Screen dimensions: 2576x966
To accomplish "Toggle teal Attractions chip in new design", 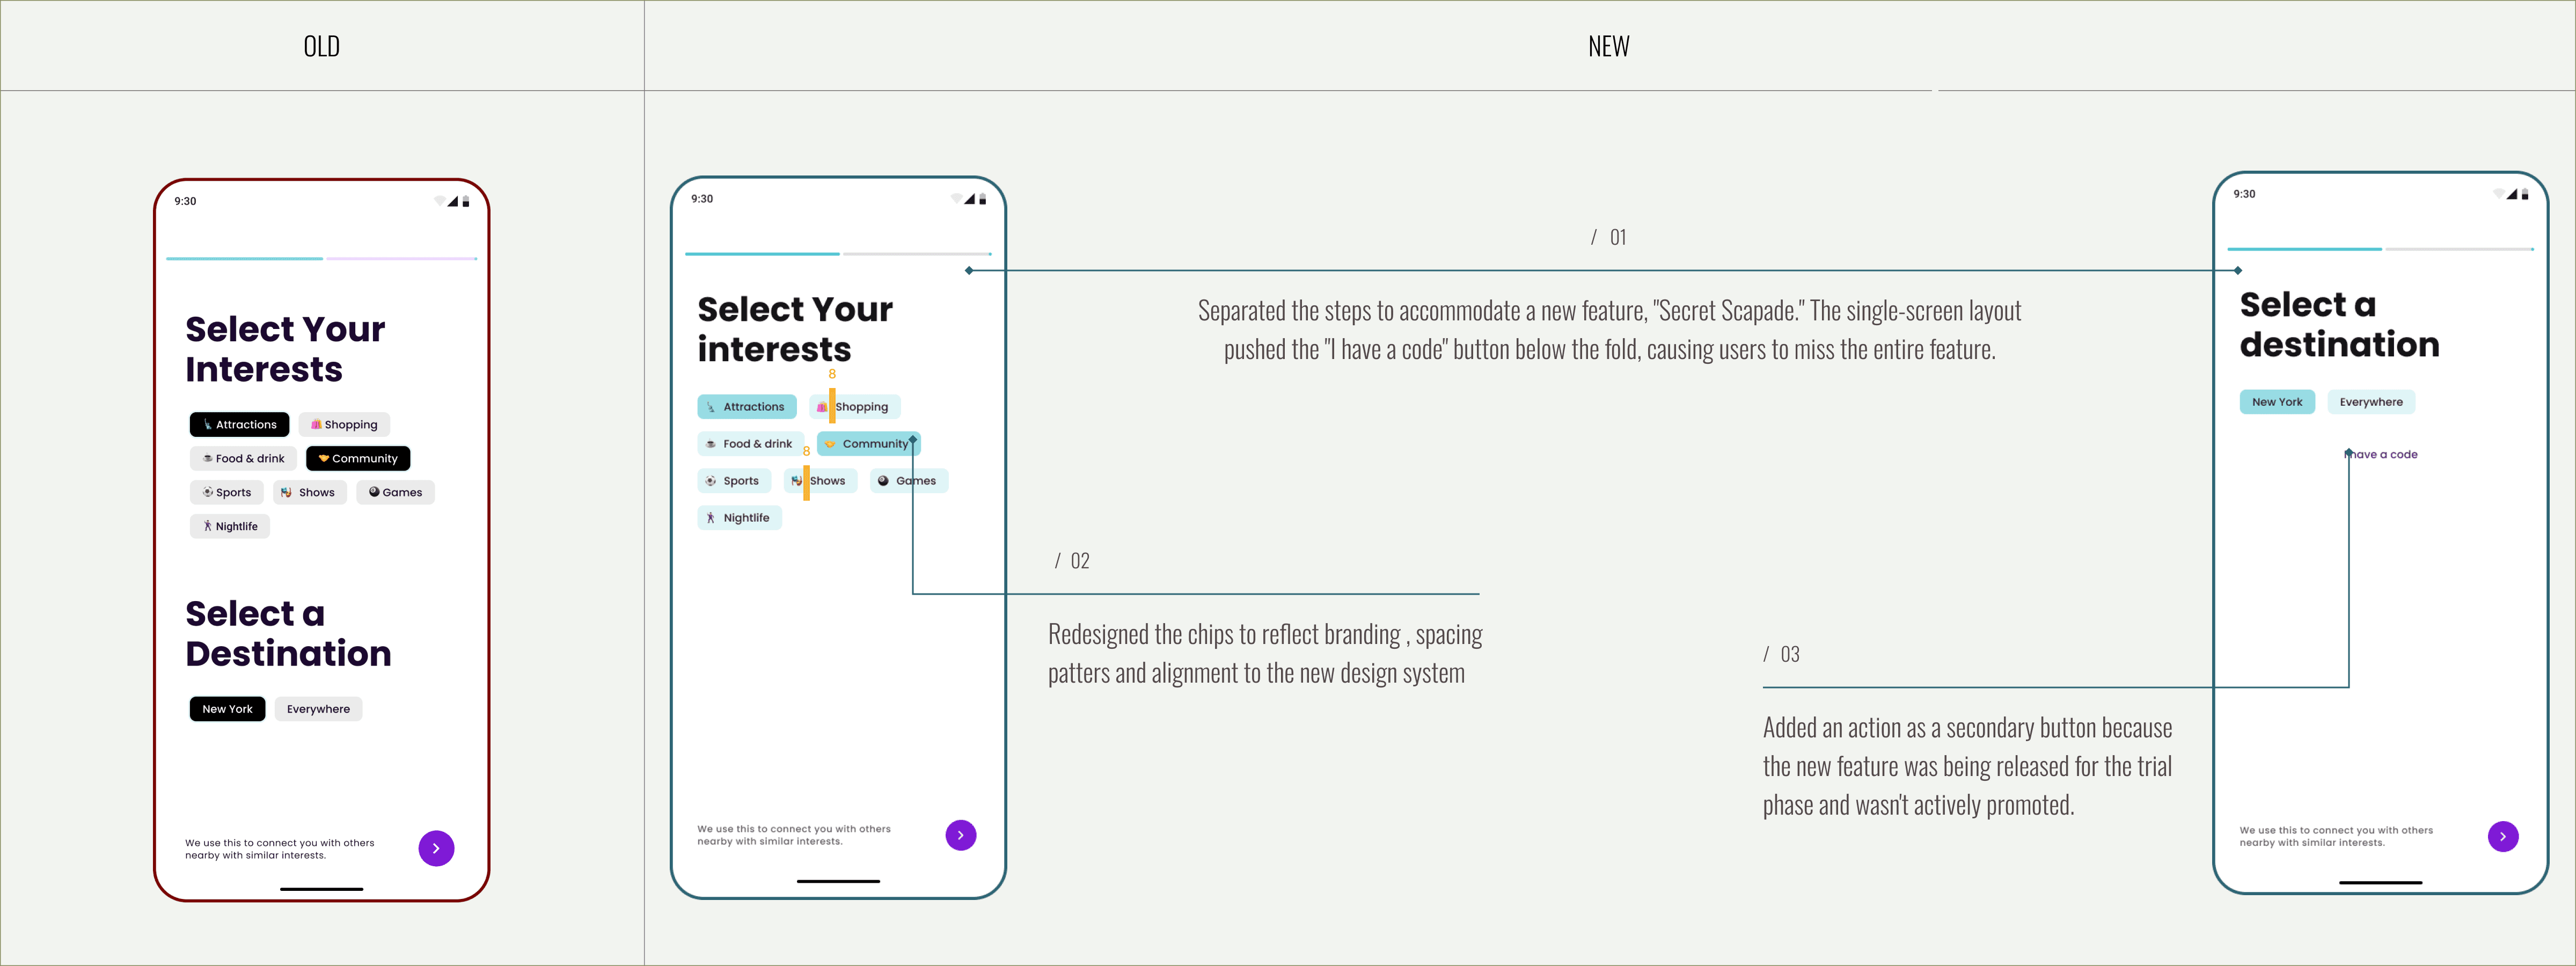I will click(x=746, y=407).
